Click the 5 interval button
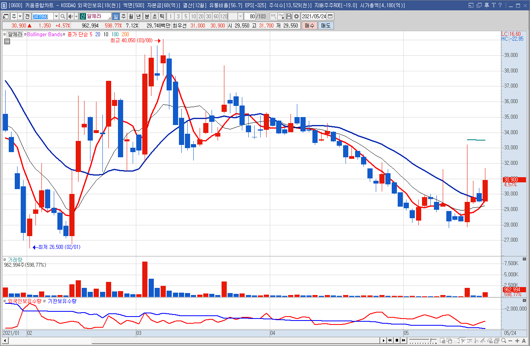 point(186,16)
